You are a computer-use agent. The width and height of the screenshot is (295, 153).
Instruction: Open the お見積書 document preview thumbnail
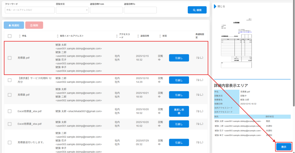tap(237, 44)
